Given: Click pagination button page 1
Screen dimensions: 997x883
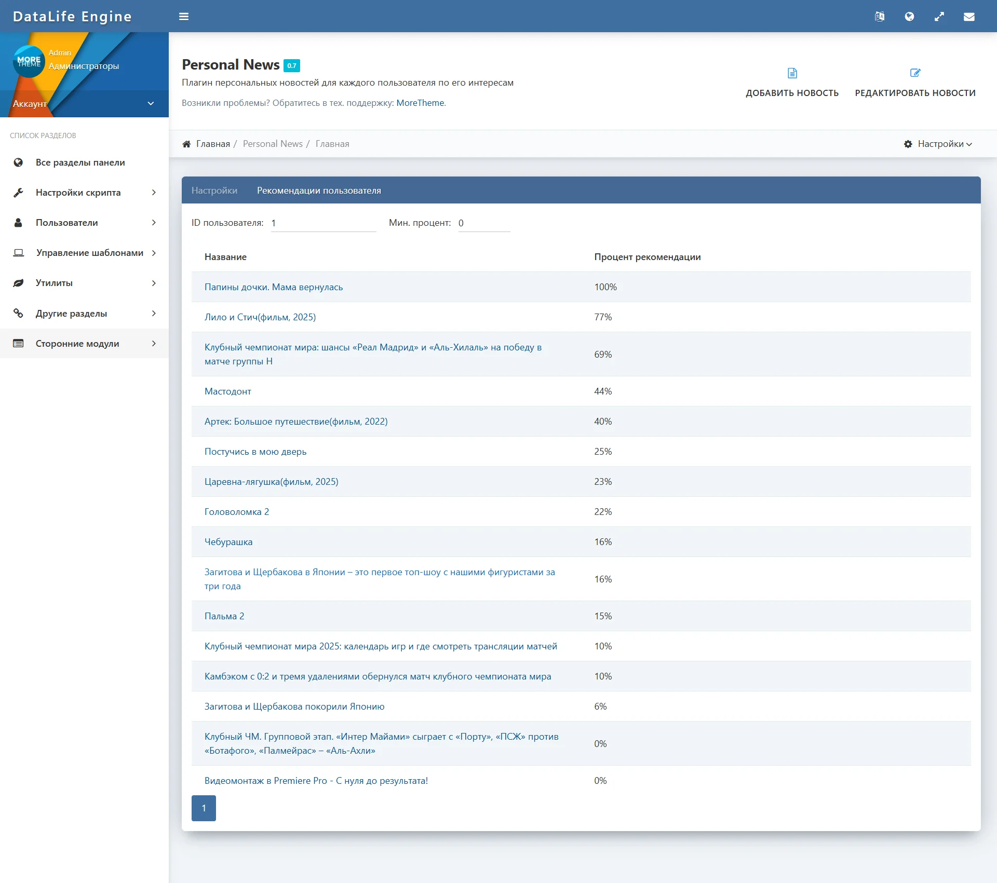Looking at the screenshot, I should 204,808.
